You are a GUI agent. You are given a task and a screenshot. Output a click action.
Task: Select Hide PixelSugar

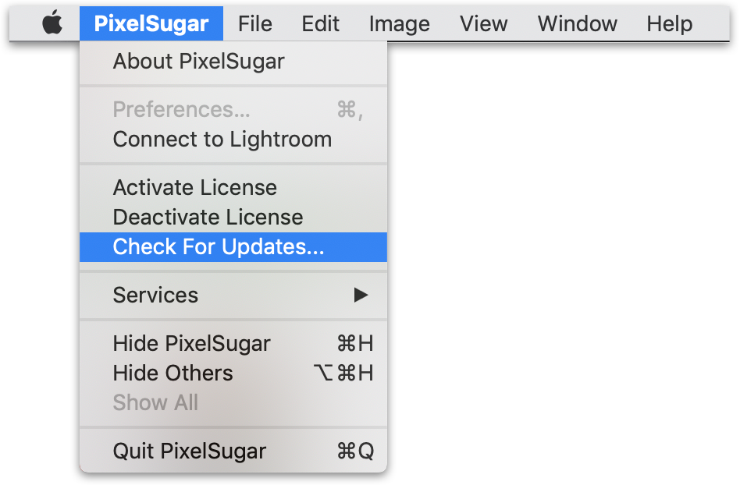192,344
